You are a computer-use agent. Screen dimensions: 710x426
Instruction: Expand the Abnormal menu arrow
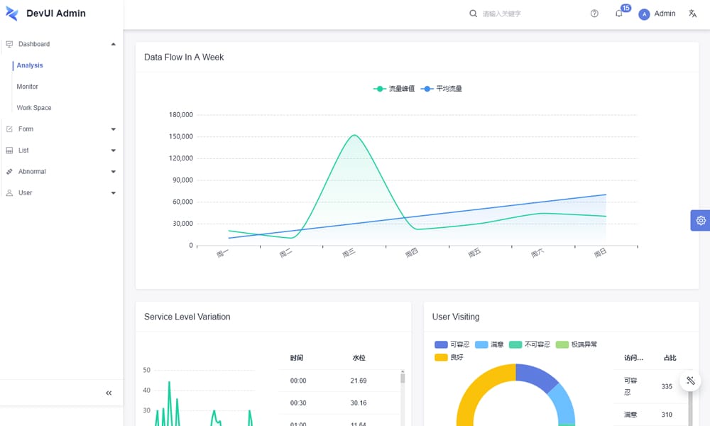113,172
